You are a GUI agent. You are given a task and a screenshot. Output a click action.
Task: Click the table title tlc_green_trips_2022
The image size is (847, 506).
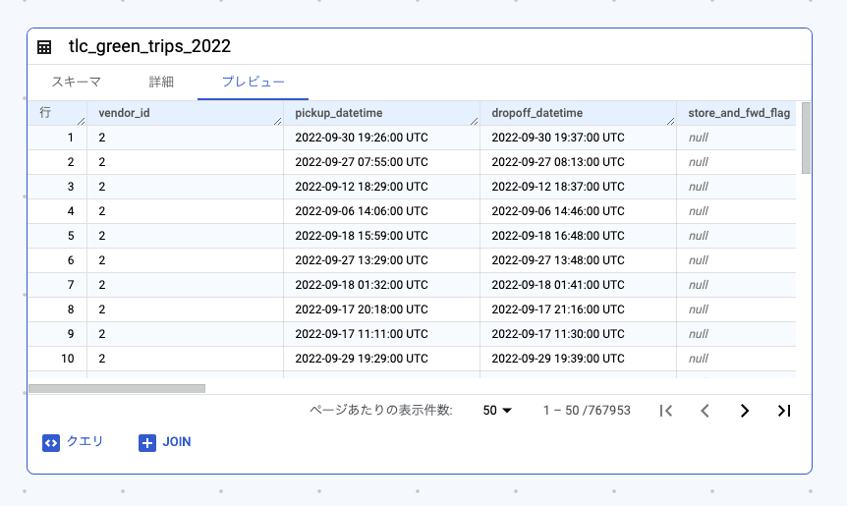coord(149,46)
